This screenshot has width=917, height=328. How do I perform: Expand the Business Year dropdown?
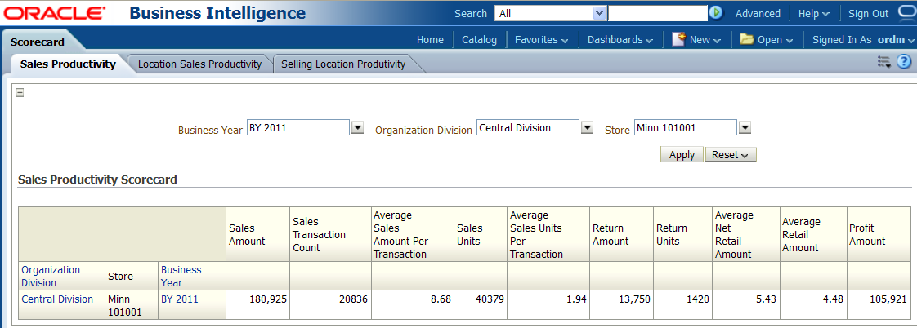[x=357, y=128]
